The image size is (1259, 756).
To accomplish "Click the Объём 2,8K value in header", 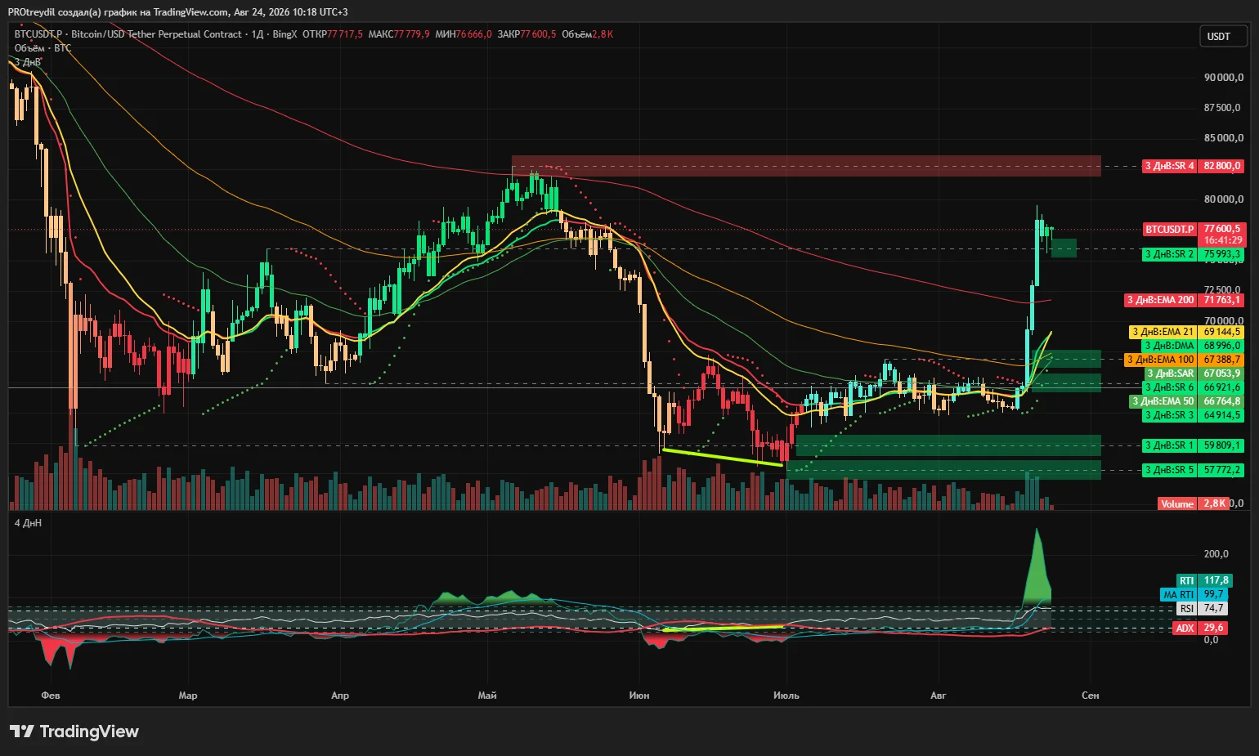I will coord(587,34).
